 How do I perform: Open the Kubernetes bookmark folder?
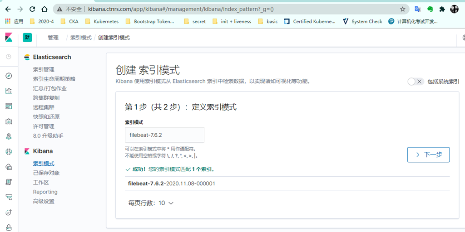[102, 21]
